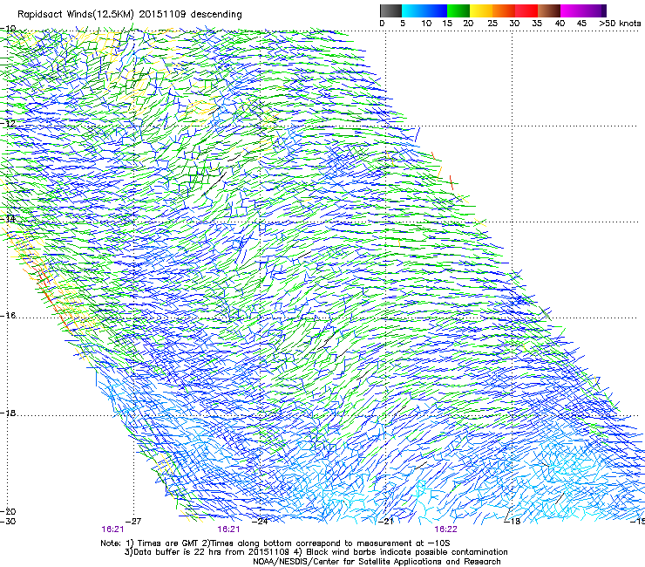Click the 'Rapidscat Winds(12.5KM)' title text

(76, 15)
